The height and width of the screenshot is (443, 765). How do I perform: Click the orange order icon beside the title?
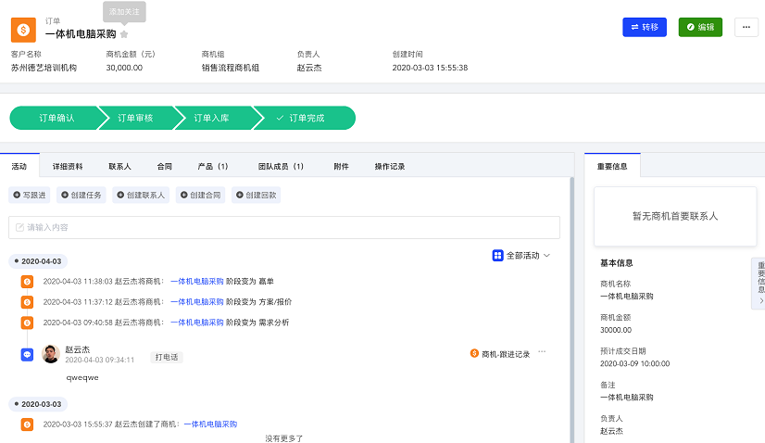point(23,29)
